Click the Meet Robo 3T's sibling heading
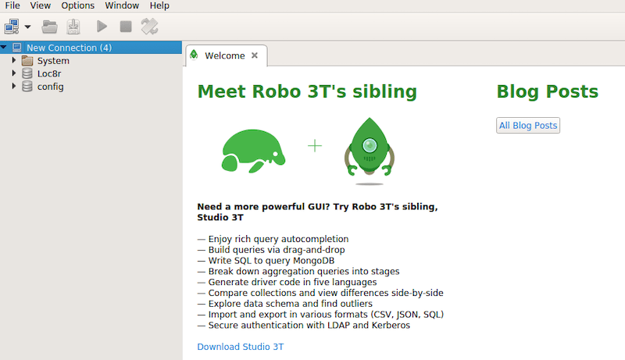625x360 pixels. [x=307, y=91]
